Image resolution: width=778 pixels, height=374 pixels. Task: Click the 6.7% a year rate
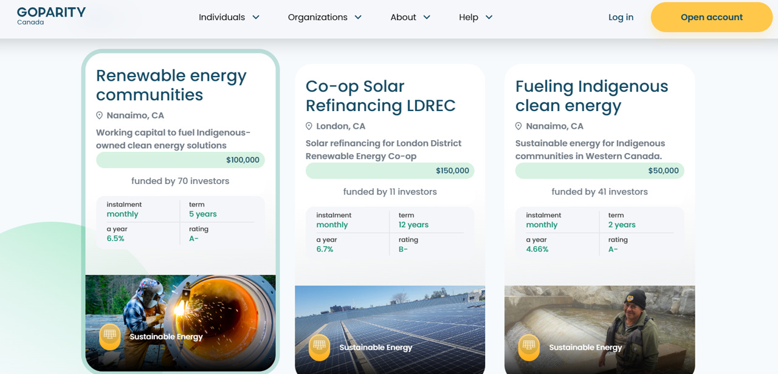(x=325, y=250)
